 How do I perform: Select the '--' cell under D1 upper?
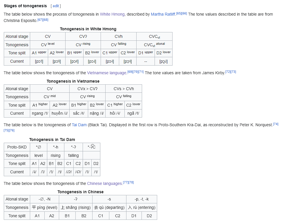pos(146,61)
